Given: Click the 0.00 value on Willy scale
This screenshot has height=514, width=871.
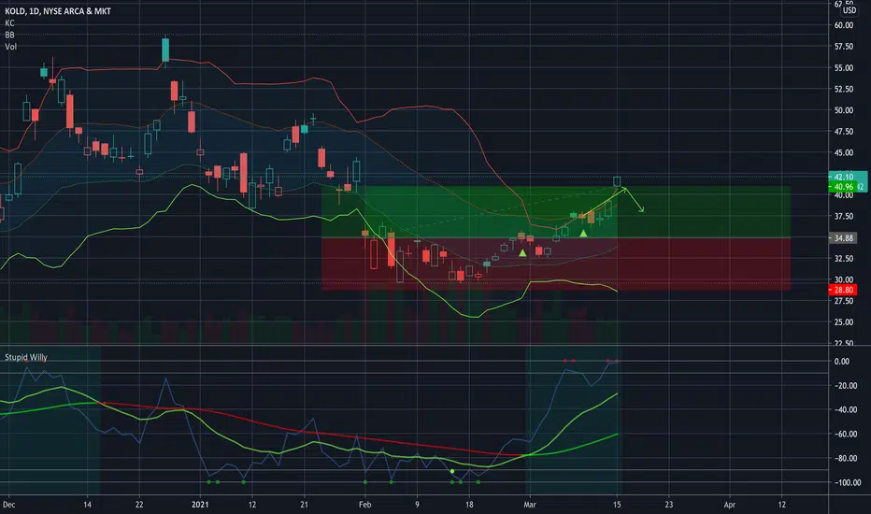Looking at the screenshot, I should click(841, 361).
